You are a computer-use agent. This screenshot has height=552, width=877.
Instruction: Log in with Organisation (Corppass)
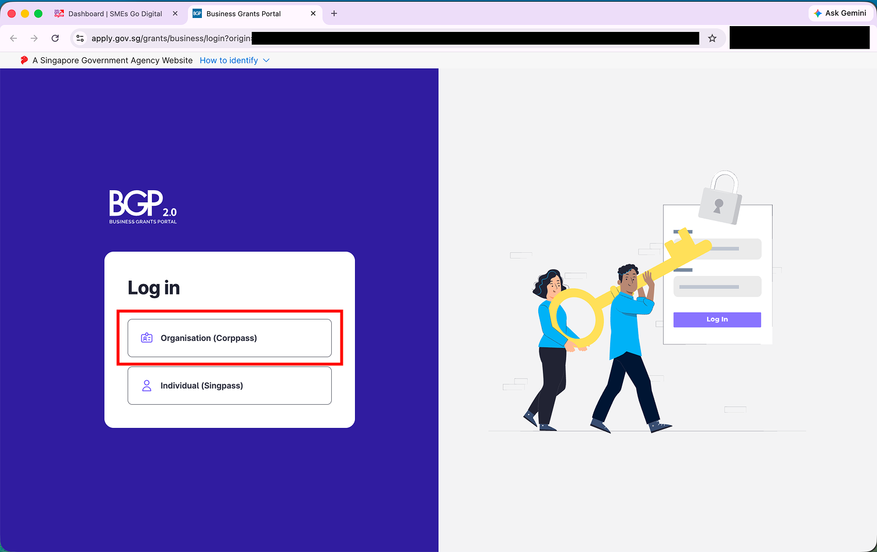click(230, 338)
